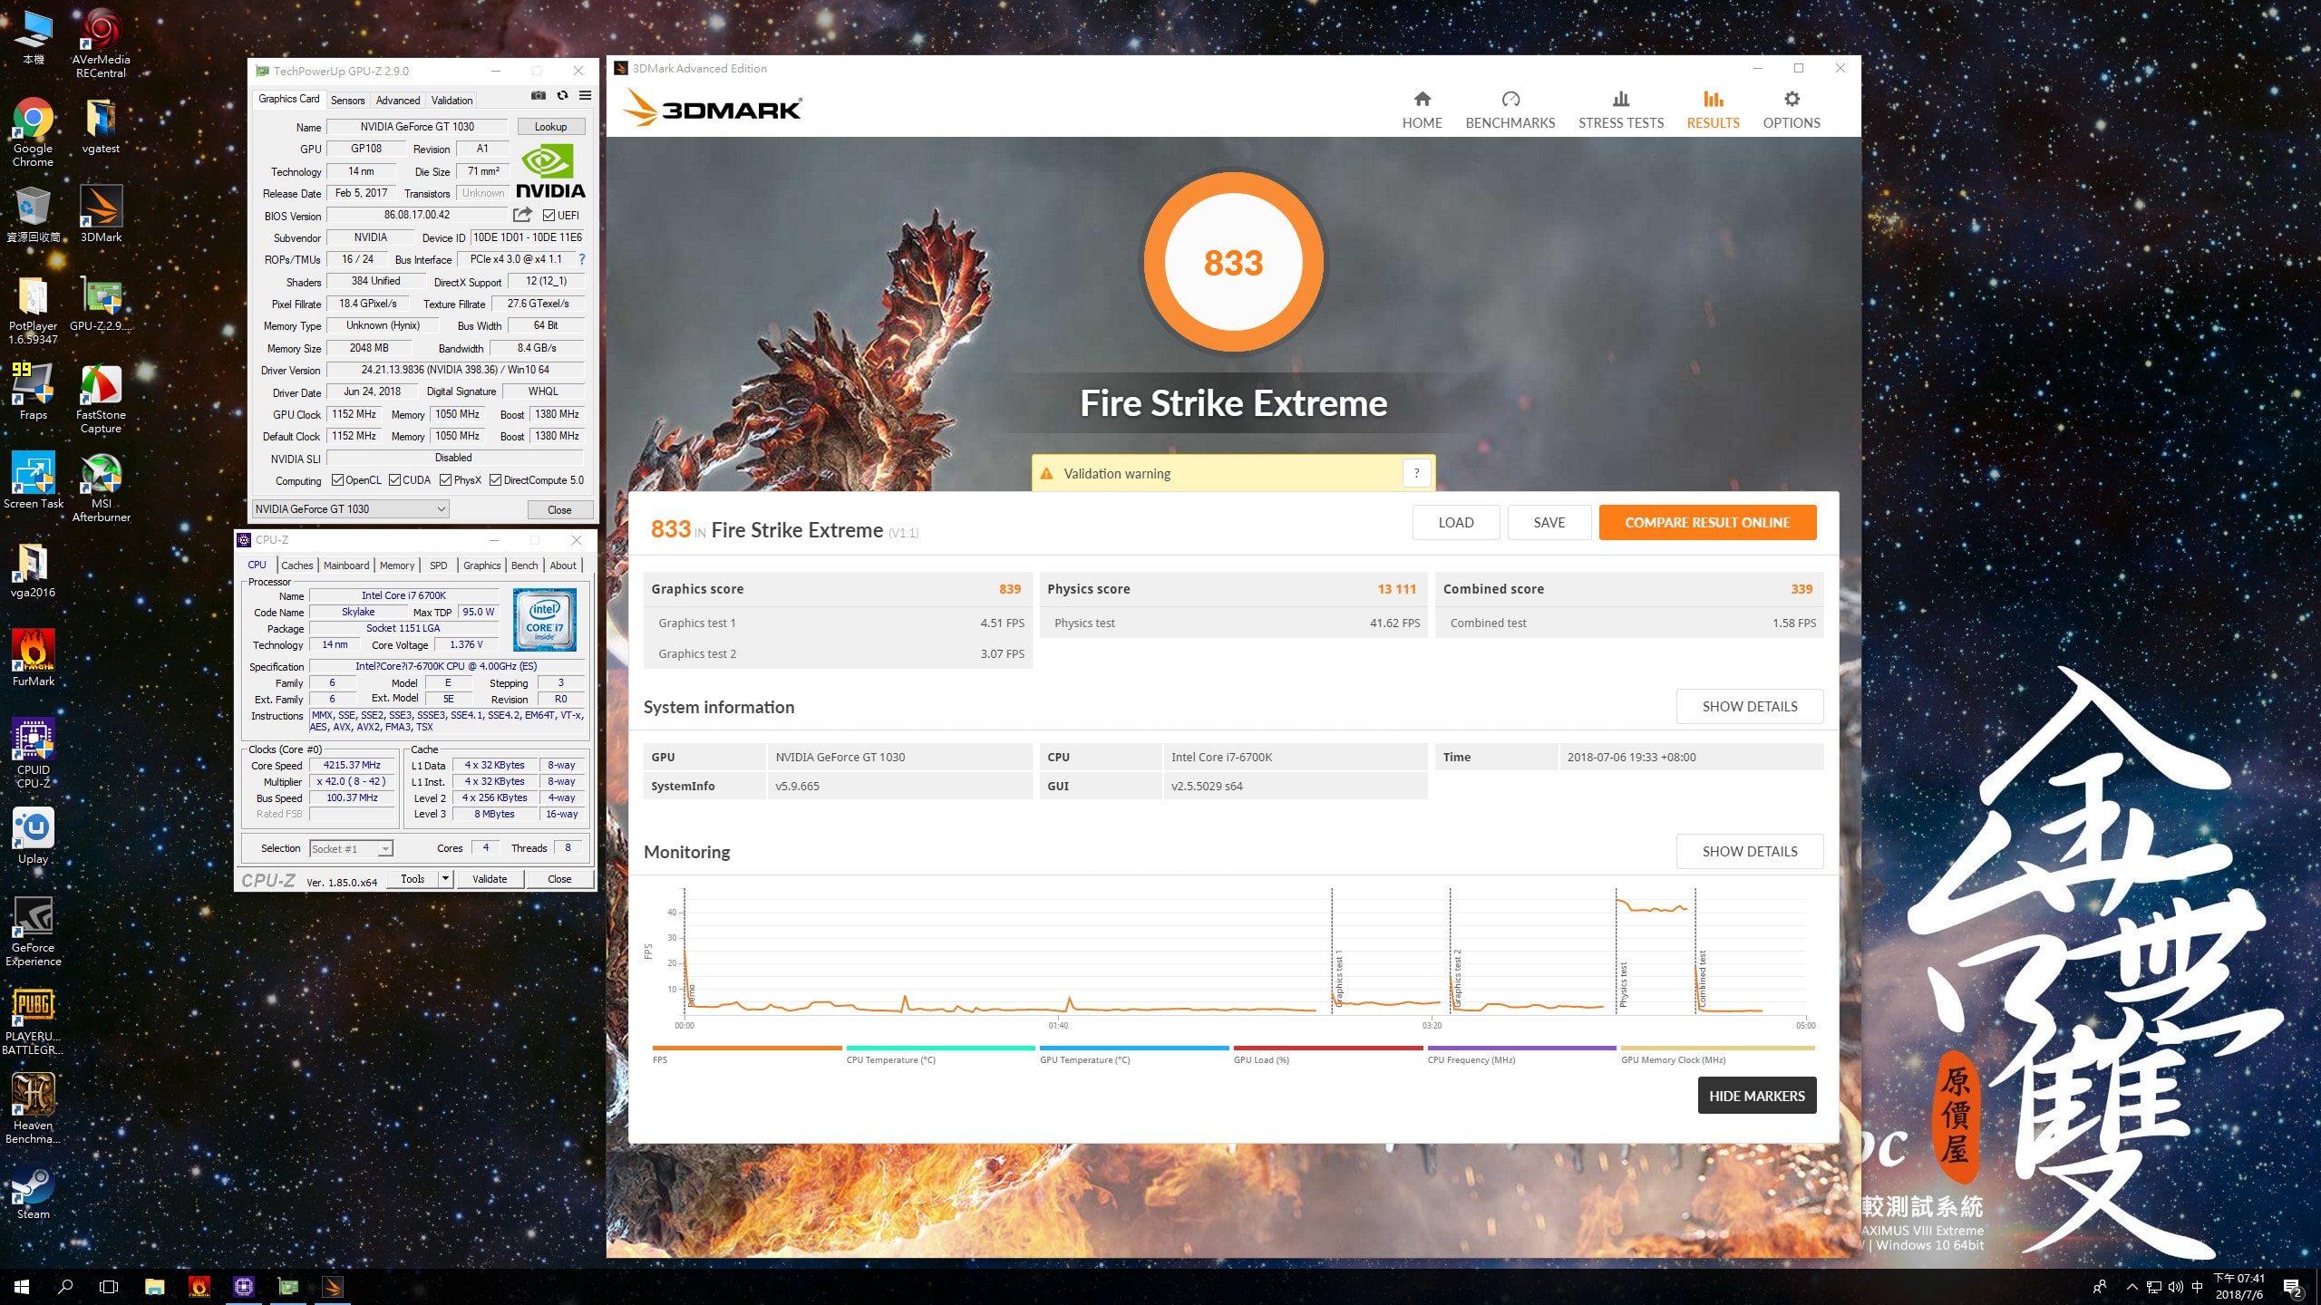The width and height of the screenshot is (2321, 1305).
Task: Click the LOAD result button
Action: point(1456,523)
